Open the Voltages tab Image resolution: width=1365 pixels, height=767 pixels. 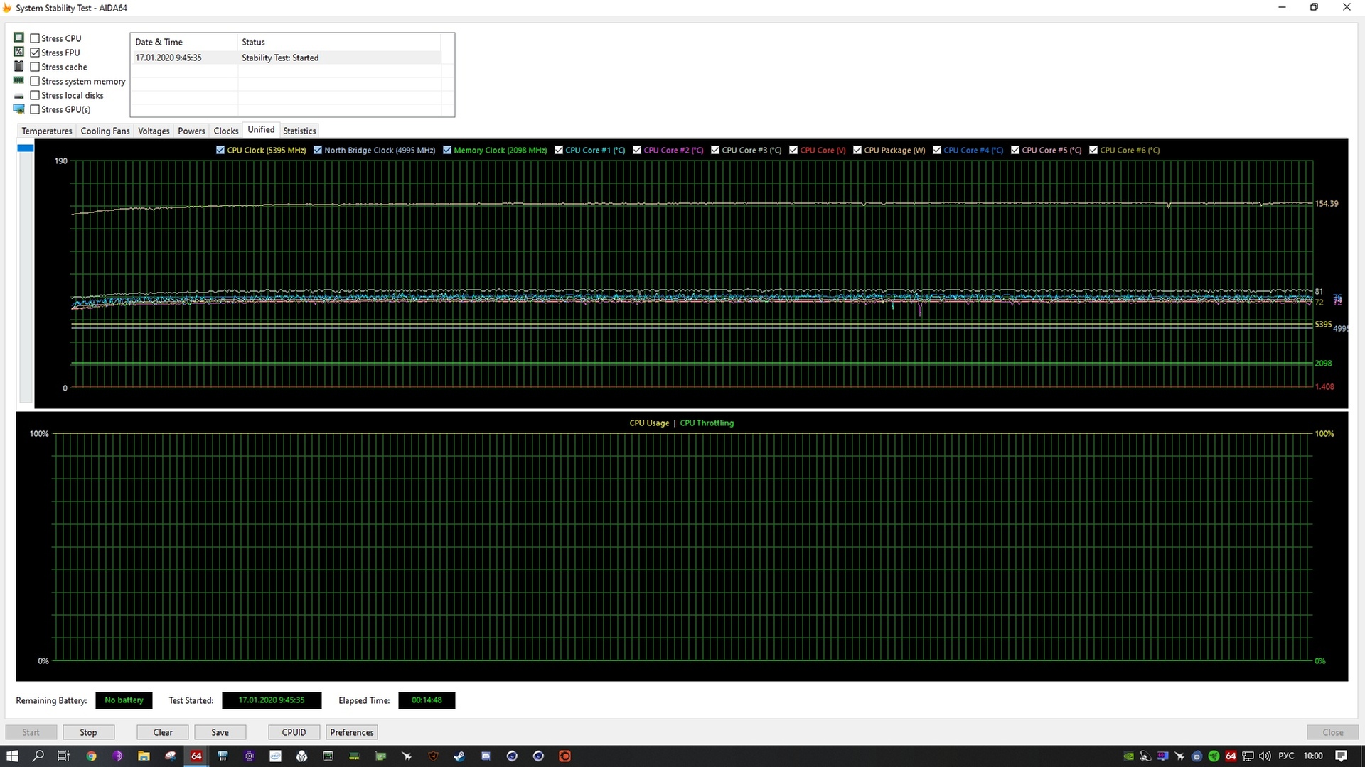pos(154,131)
